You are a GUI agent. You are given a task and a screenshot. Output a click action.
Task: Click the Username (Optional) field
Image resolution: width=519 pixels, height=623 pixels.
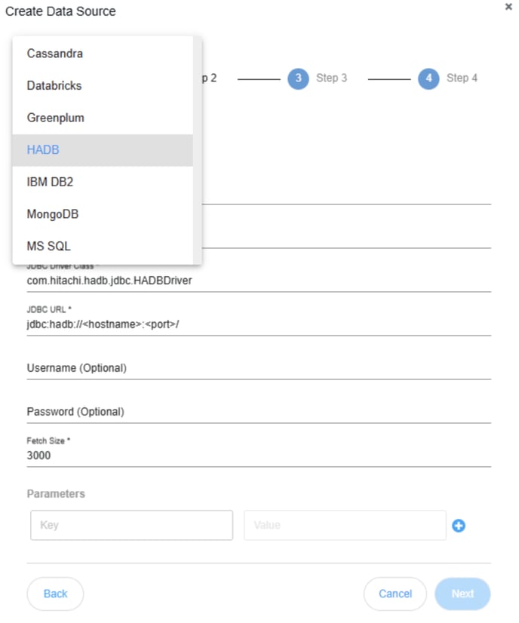259,368
